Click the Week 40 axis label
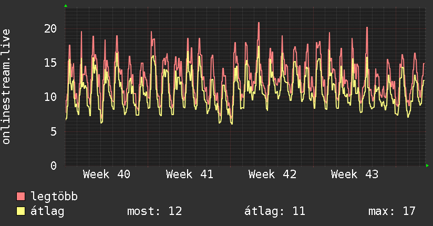The image size is (433, 226). pyautogui.click(x=107, y=174)
